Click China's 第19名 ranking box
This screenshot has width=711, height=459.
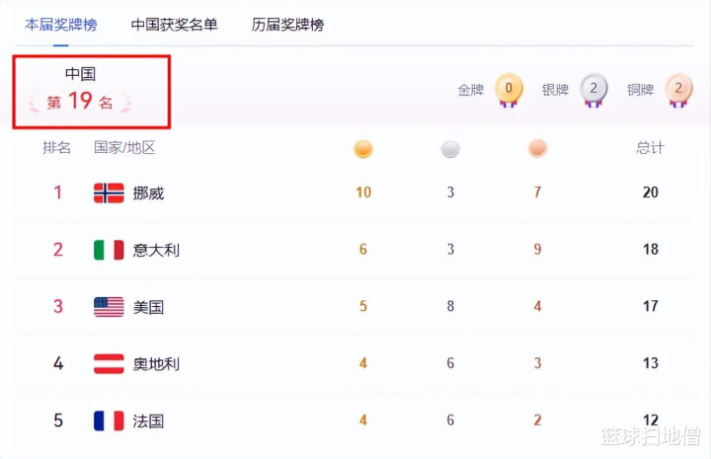click(x=91, y=92)
